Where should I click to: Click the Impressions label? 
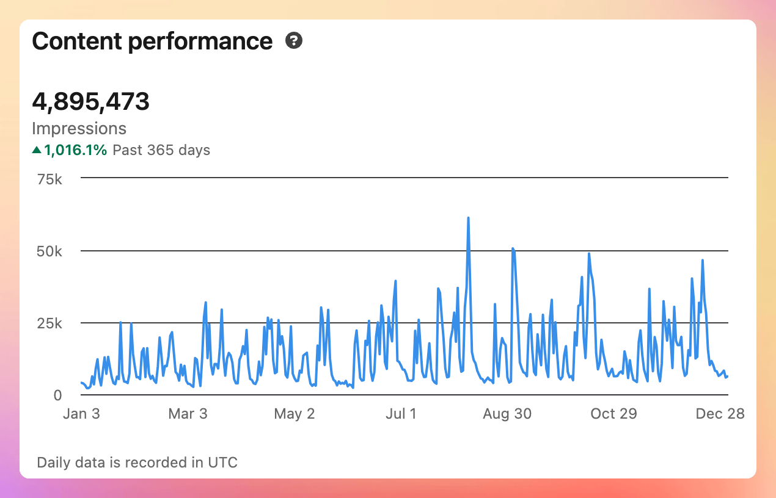(x=79, y=128)
